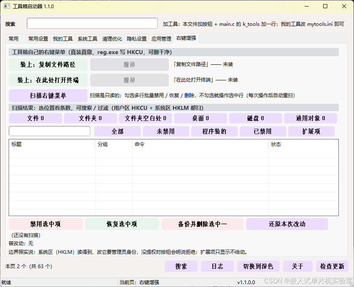
Task: Install the 在此处打开终端 menu entry
Action: pyautogui.click(x=48, y=80)
